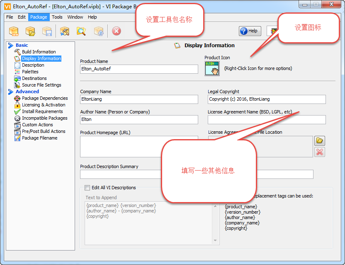Select Package Dependencies page
Image resolution: width=345 pixels, height=265 pixels.
[x=45, y=98]
